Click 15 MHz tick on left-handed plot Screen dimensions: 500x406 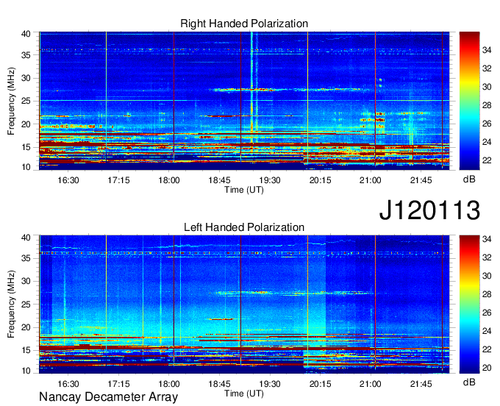26,350
